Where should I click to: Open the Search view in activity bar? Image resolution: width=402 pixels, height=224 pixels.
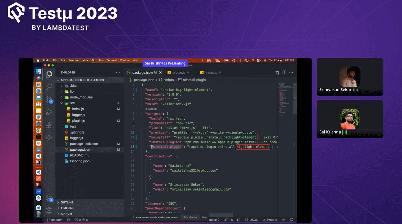(49, 87)
